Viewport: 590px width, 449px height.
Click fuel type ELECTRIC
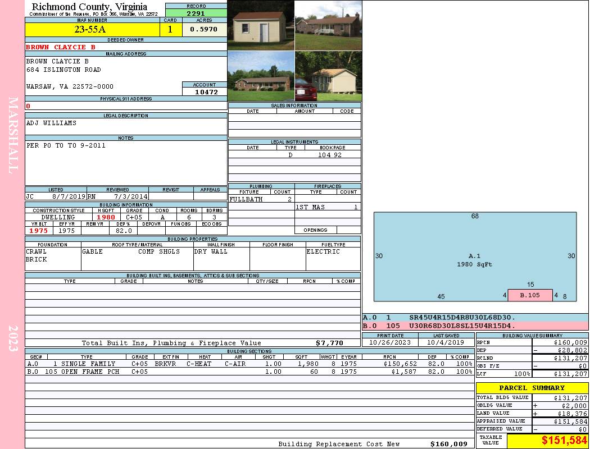tap(323, 251)
